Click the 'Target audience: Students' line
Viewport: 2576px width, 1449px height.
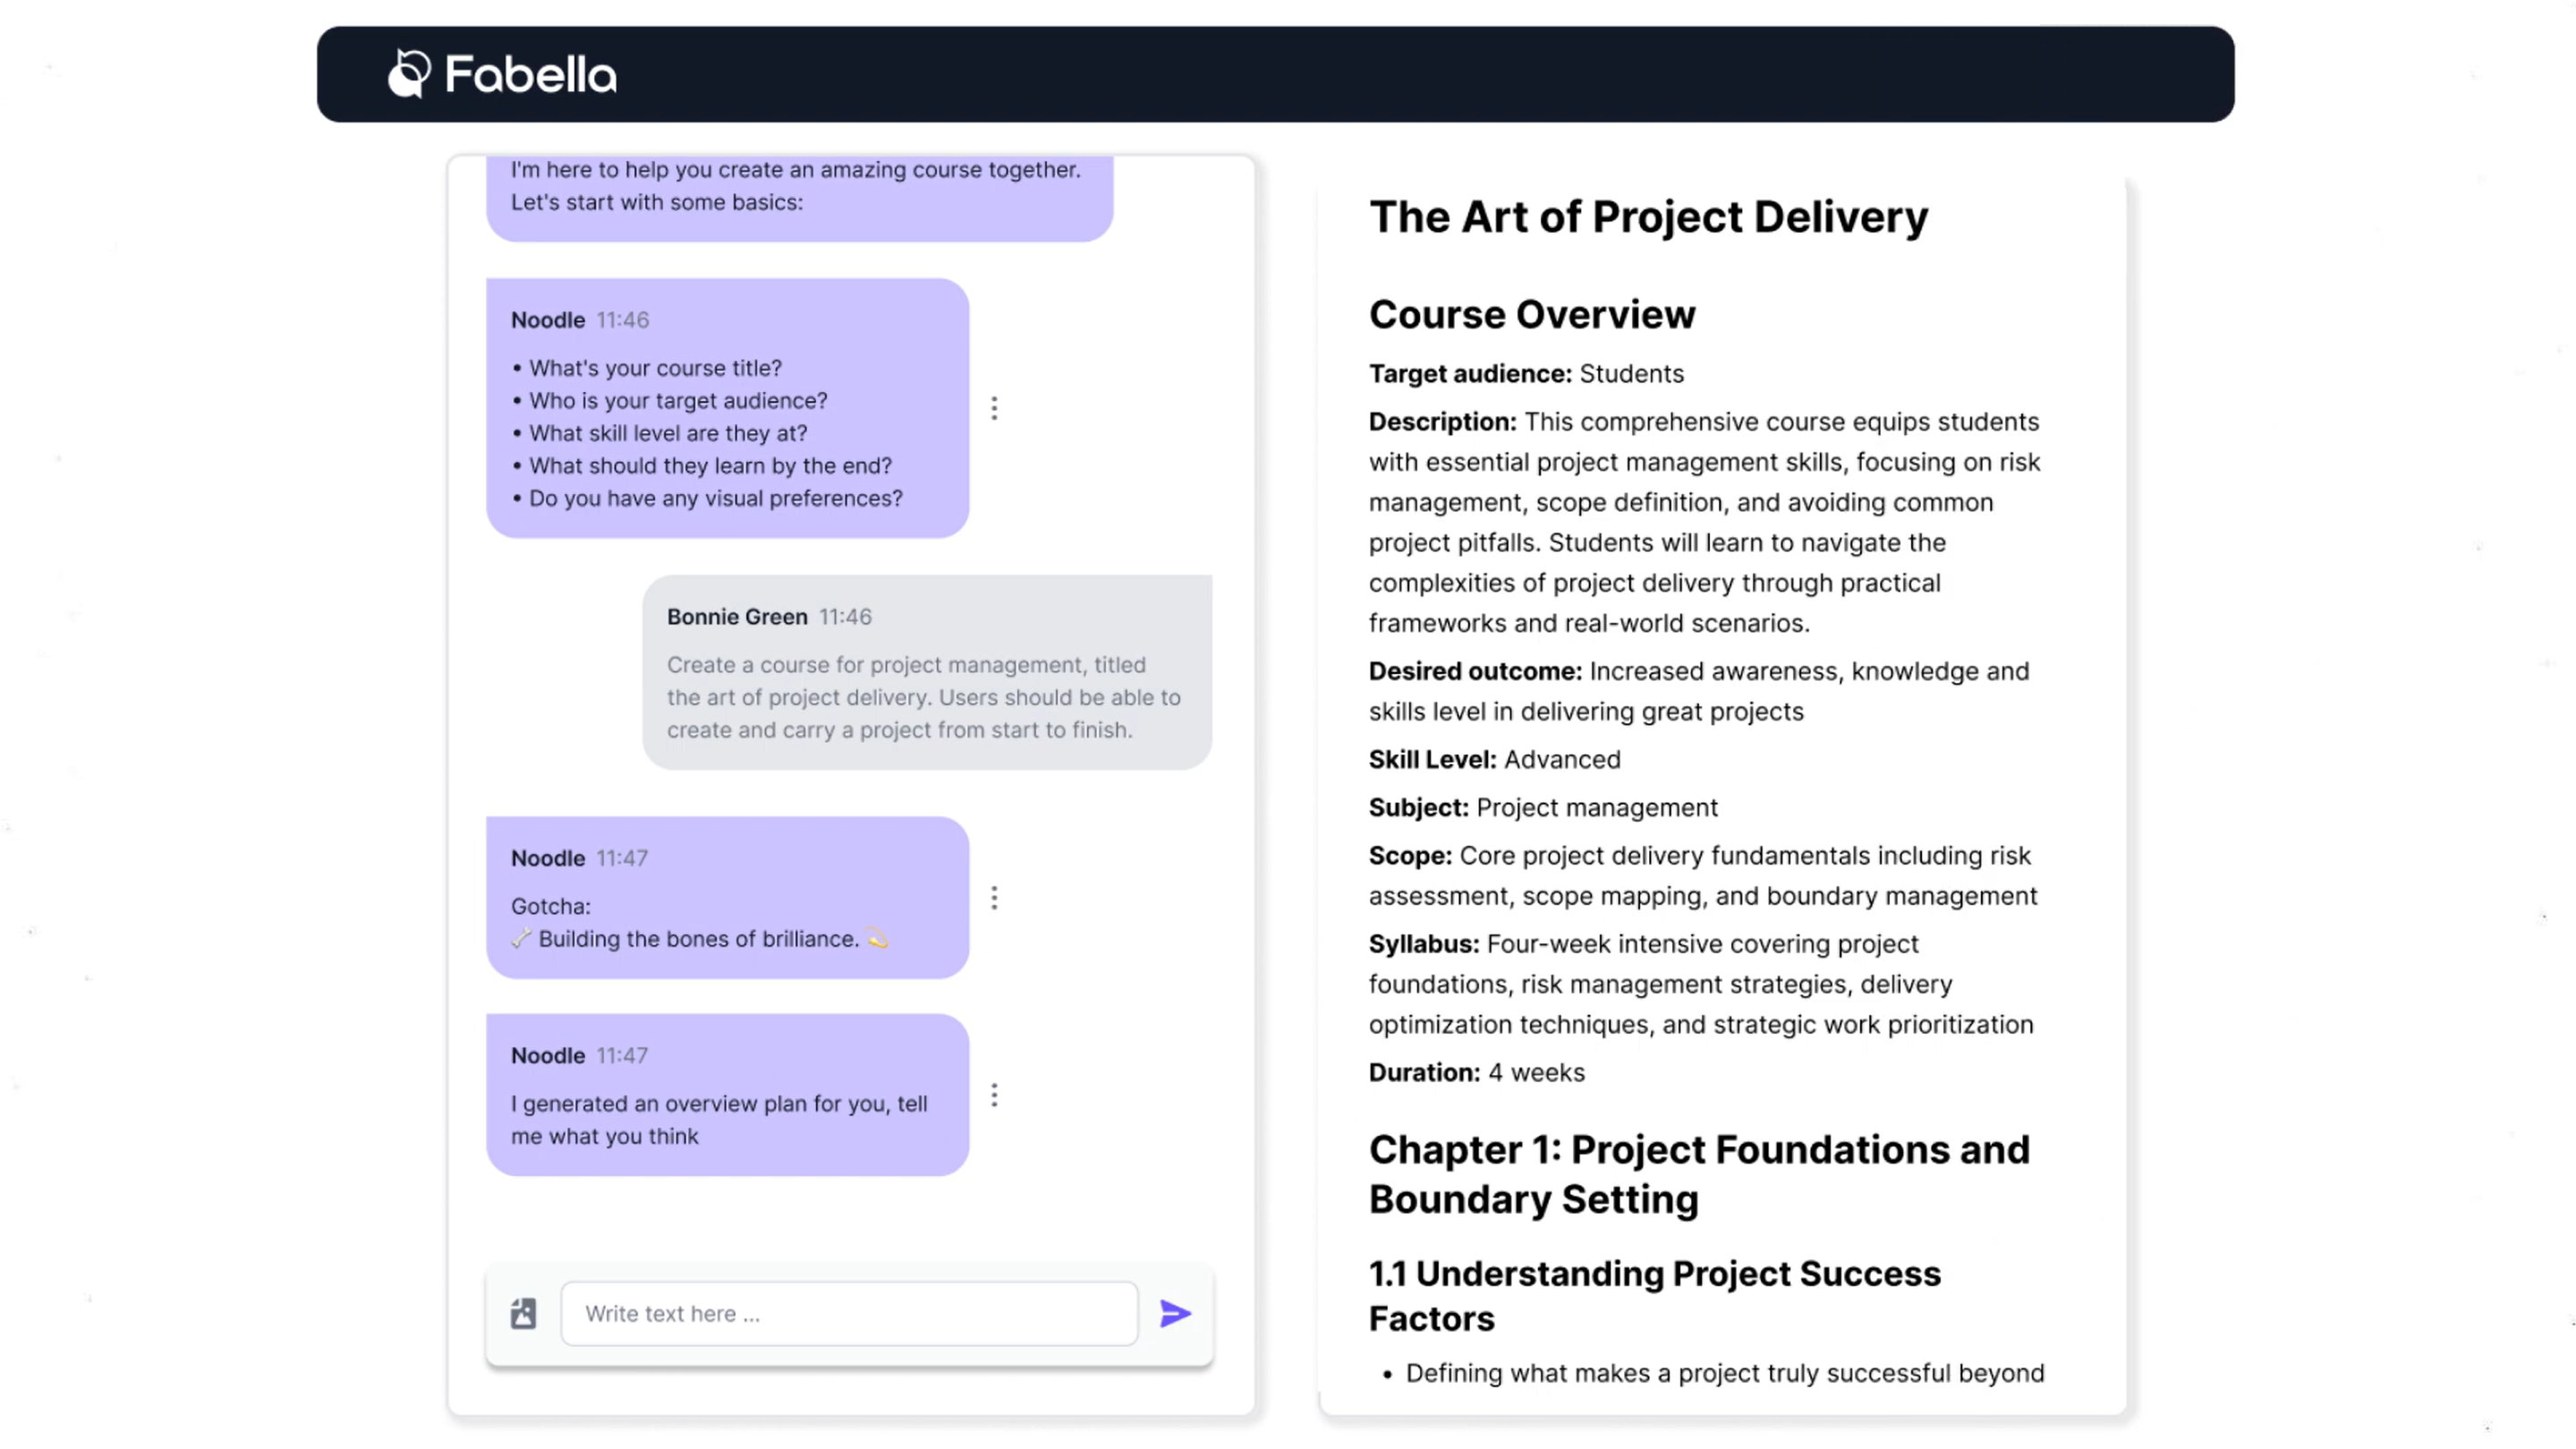pyautogui.click(x=1526, y=374)
